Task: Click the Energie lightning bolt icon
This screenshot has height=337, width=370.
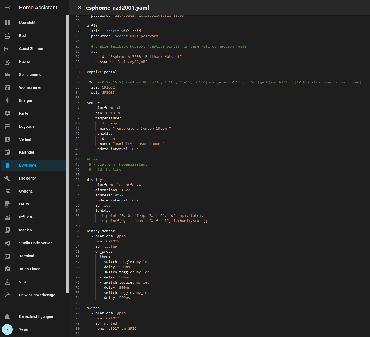Action: pos(7,100)
